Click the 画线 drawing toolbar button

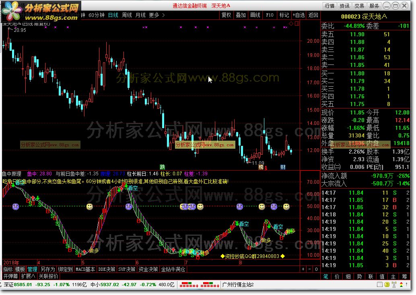click(x=255, y=15)
